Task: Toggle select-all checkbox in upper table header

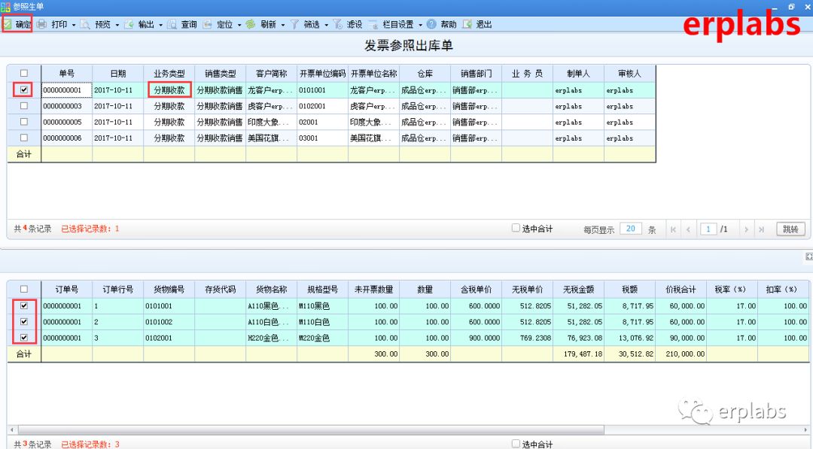Action: 24,74
